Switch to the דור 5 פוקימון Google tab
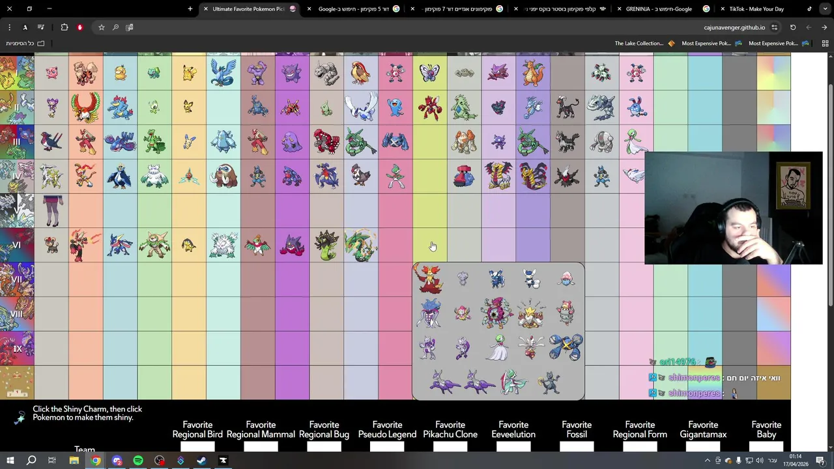 pos(352,9)
